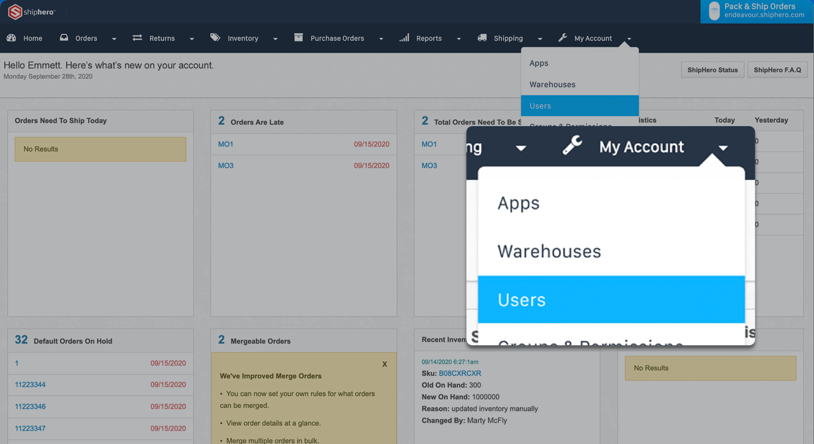
Task: Open the ShipHero Status button
Action: (x=712, y=70)
